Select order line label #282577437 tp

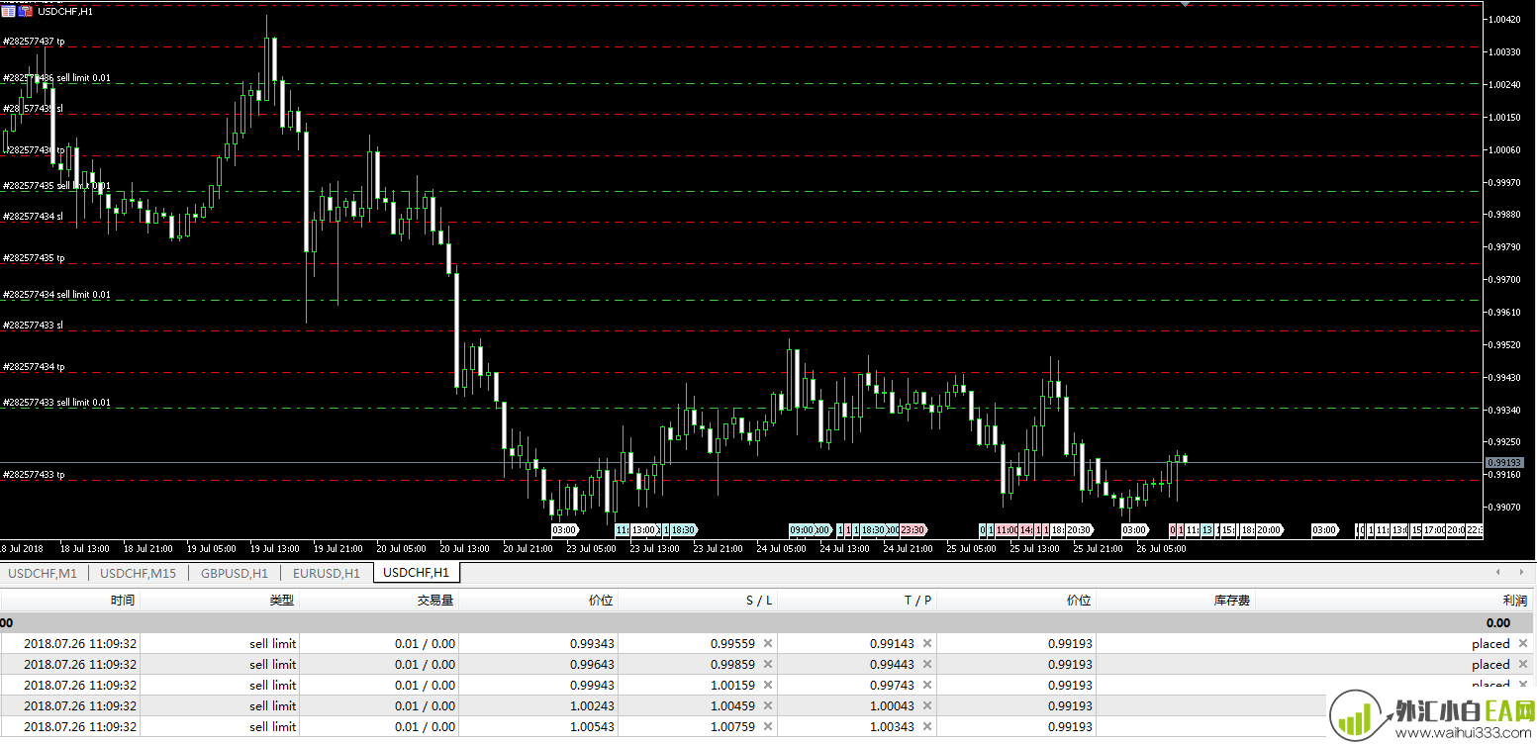(x=34, y=42)
